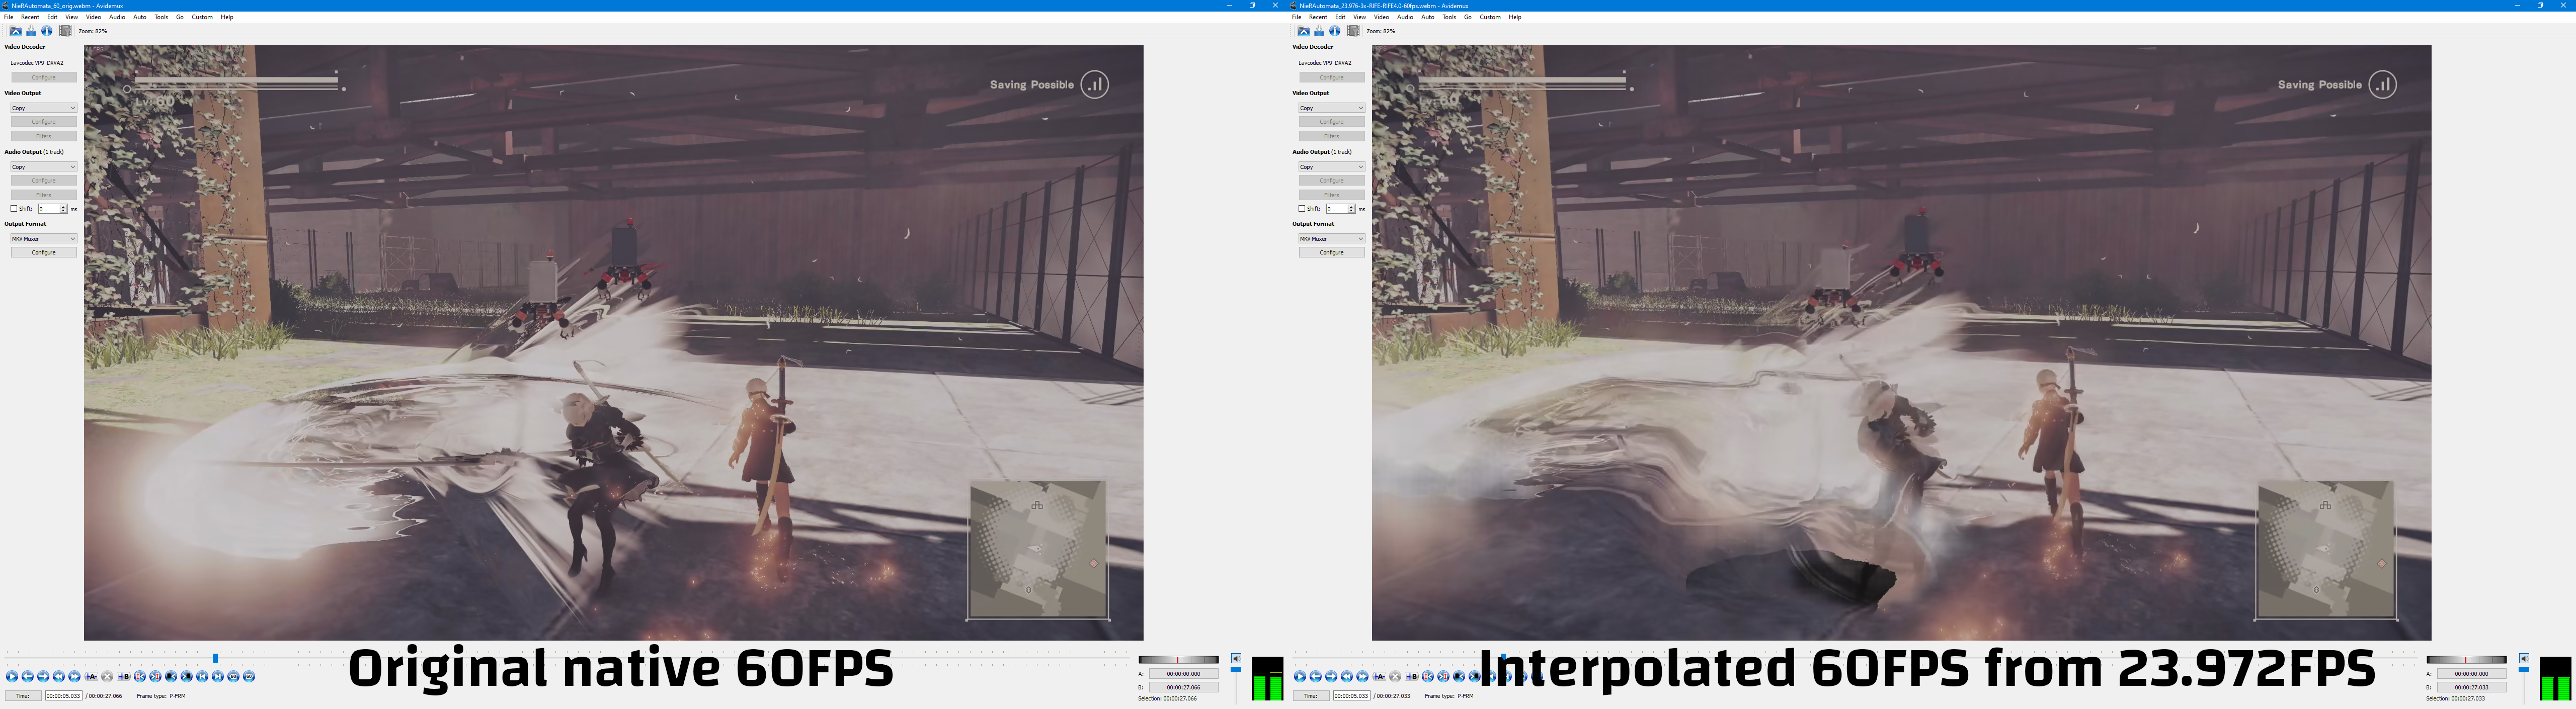
Task: Information icon in left orig.webm window toolbar
Action: pyautogui.click(x=47, y=31)
